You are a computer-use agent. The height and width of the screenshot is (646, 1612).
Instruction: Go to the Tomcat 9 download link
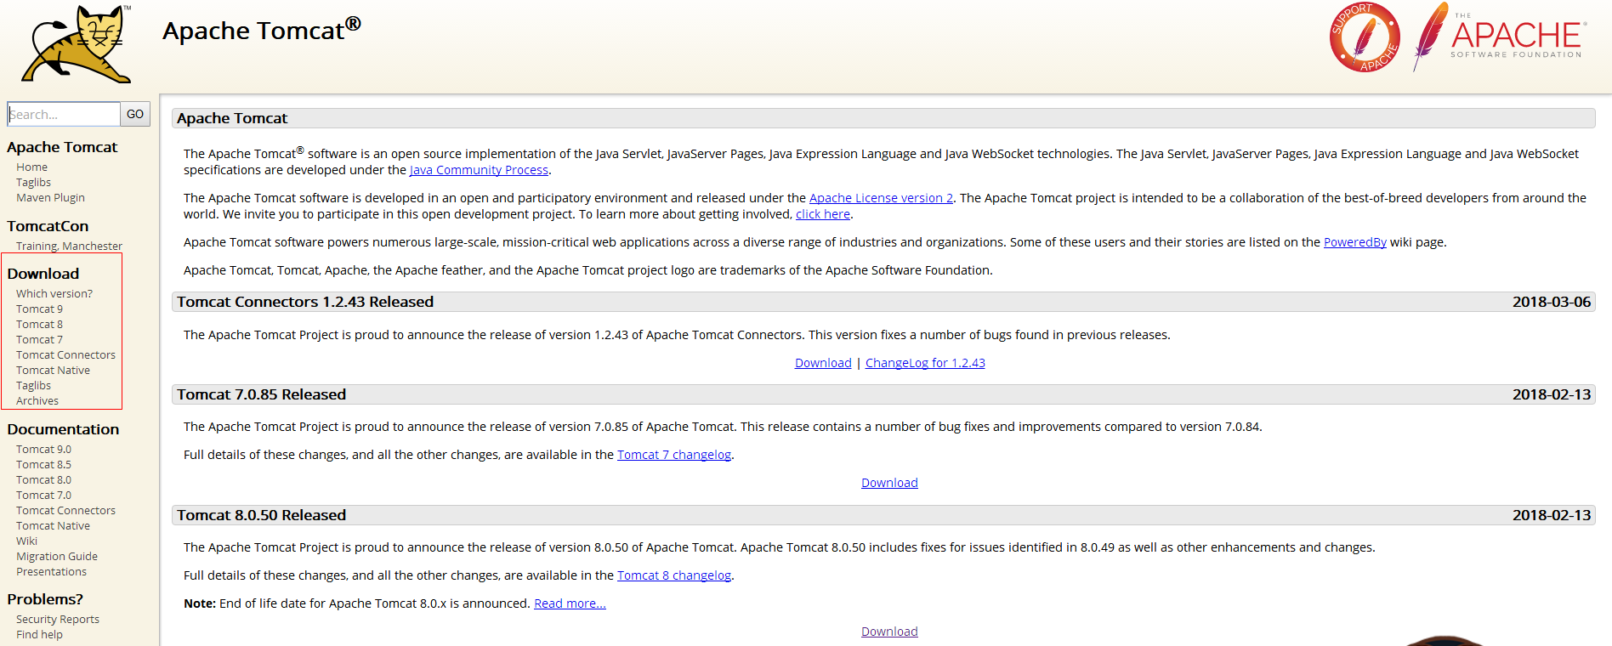39,309
